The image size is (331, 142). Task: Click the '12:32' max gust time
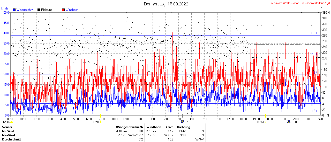pos(152,135)
